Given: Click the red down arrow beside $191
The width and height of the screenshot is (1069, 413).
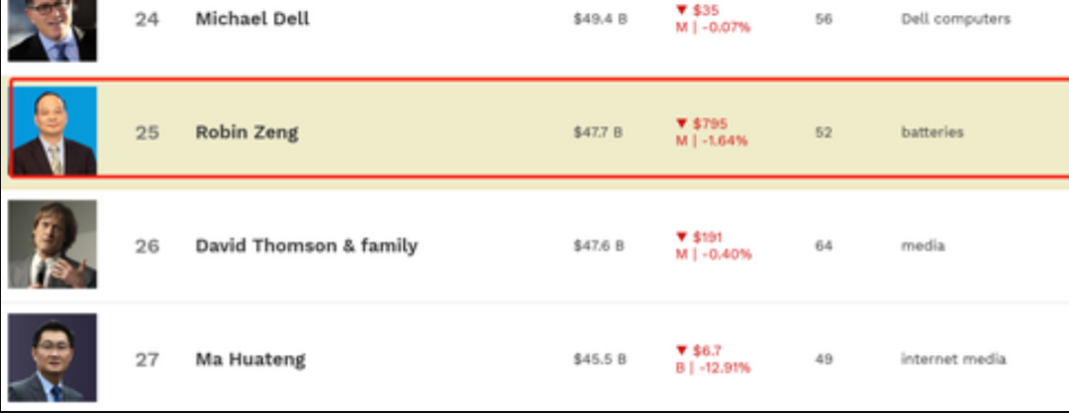Looking at the screenshot, I should pos(681,237).
